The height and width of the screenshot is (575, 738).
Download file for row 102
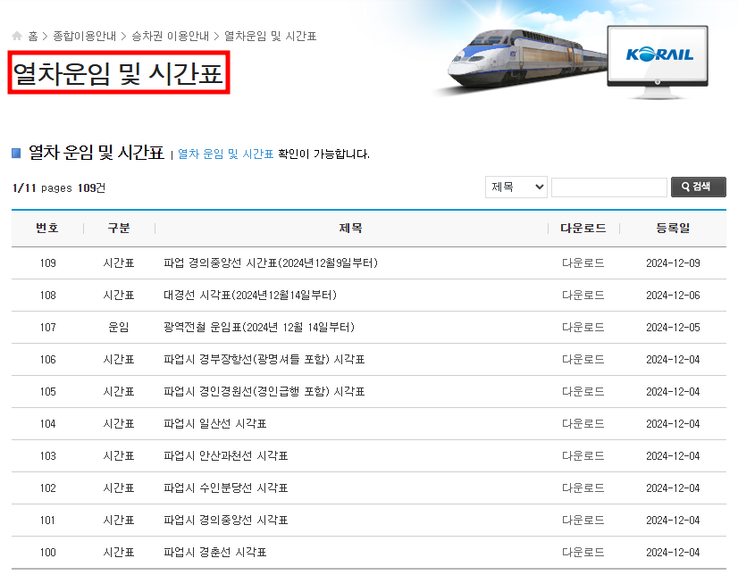point(583,488)
